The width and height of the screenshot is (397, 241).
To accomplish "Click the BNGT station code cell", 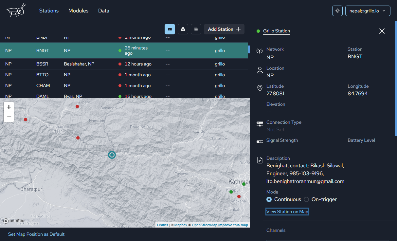I will click(x=43, y=50).
